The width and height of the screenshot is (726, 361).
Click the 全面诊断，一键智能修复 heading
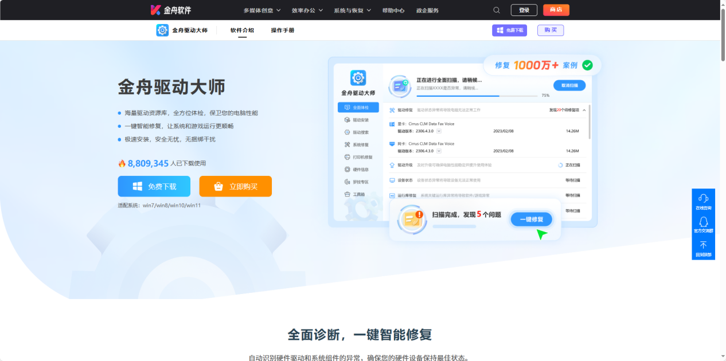click(360, 335)
